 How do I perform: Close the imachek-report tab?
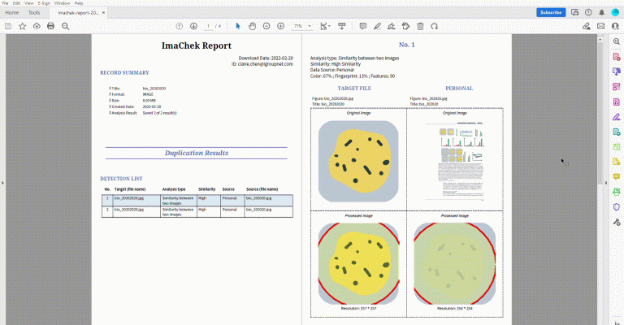[103, 13]
